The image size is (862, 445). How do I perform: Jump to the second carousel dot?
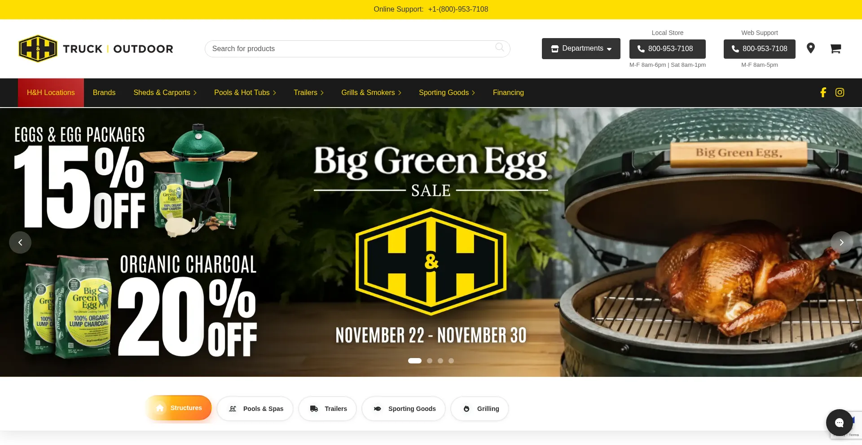(430, 361)
